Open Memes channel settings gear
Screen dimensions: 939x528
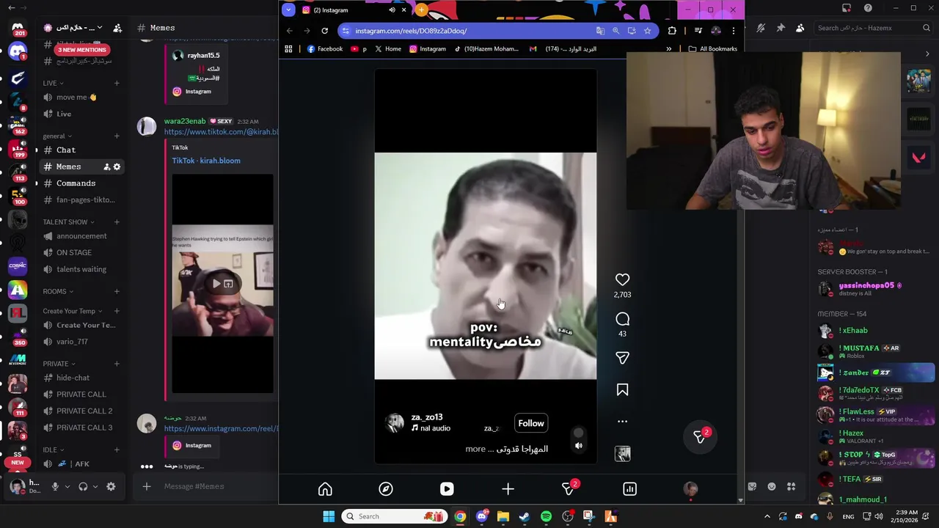point(117,167)
